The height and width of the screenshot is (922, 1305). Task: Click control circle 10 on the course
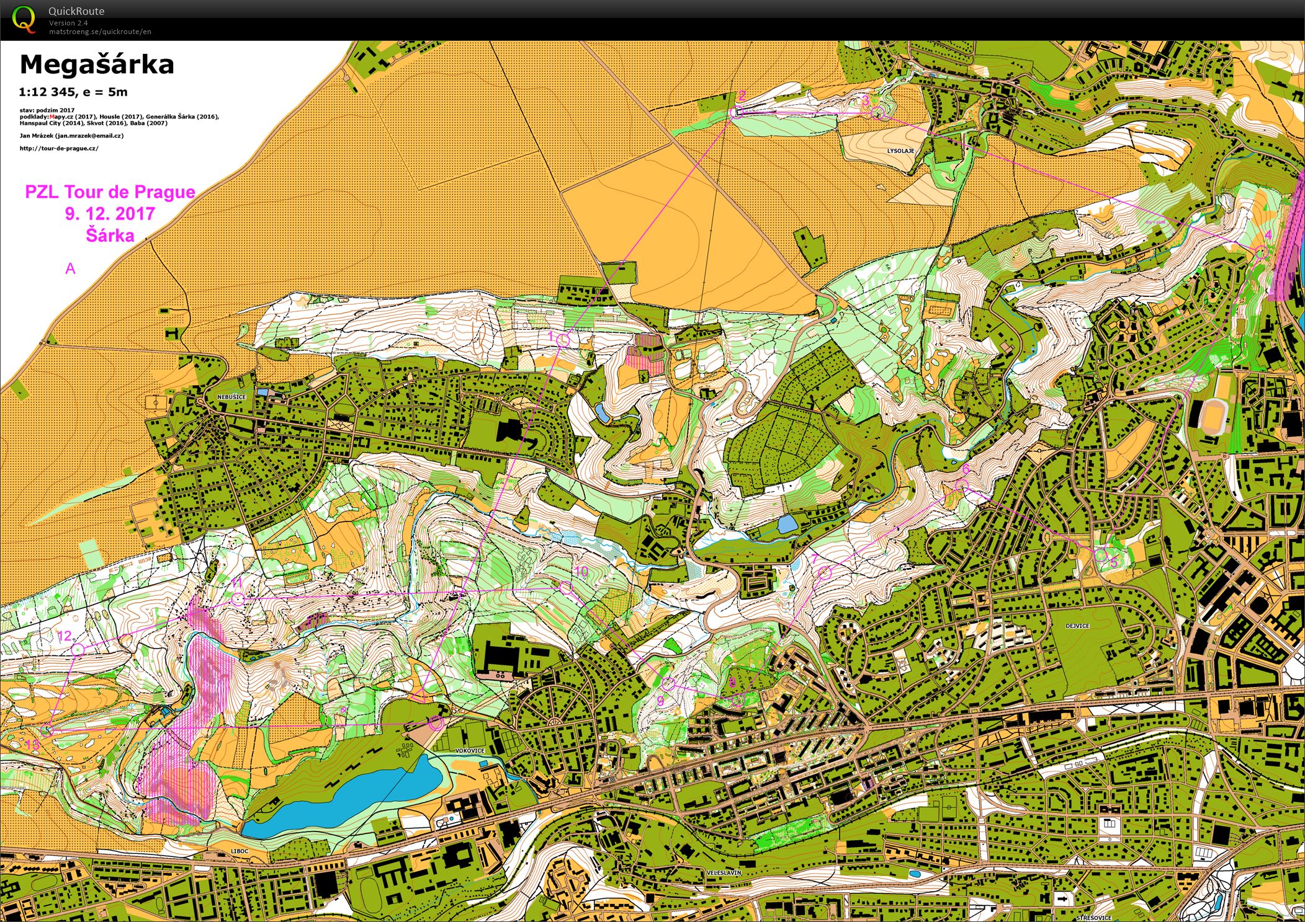565,587
